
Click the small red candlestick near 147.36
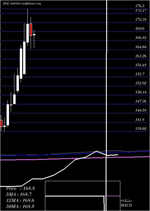point(11,105)
